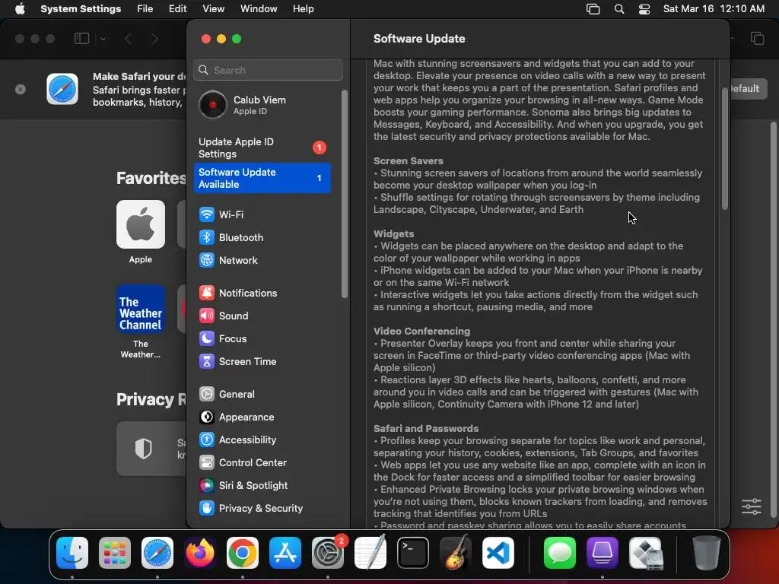Image resolution: width=779 pixels, height=584 pixels.
Task: Open Appearance settings
Action: (262, 417)
